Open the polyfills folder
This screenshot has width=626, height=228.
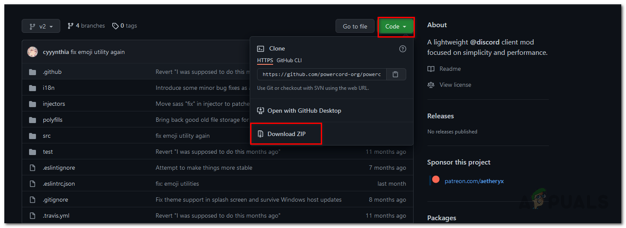click(x=52, y=120)
